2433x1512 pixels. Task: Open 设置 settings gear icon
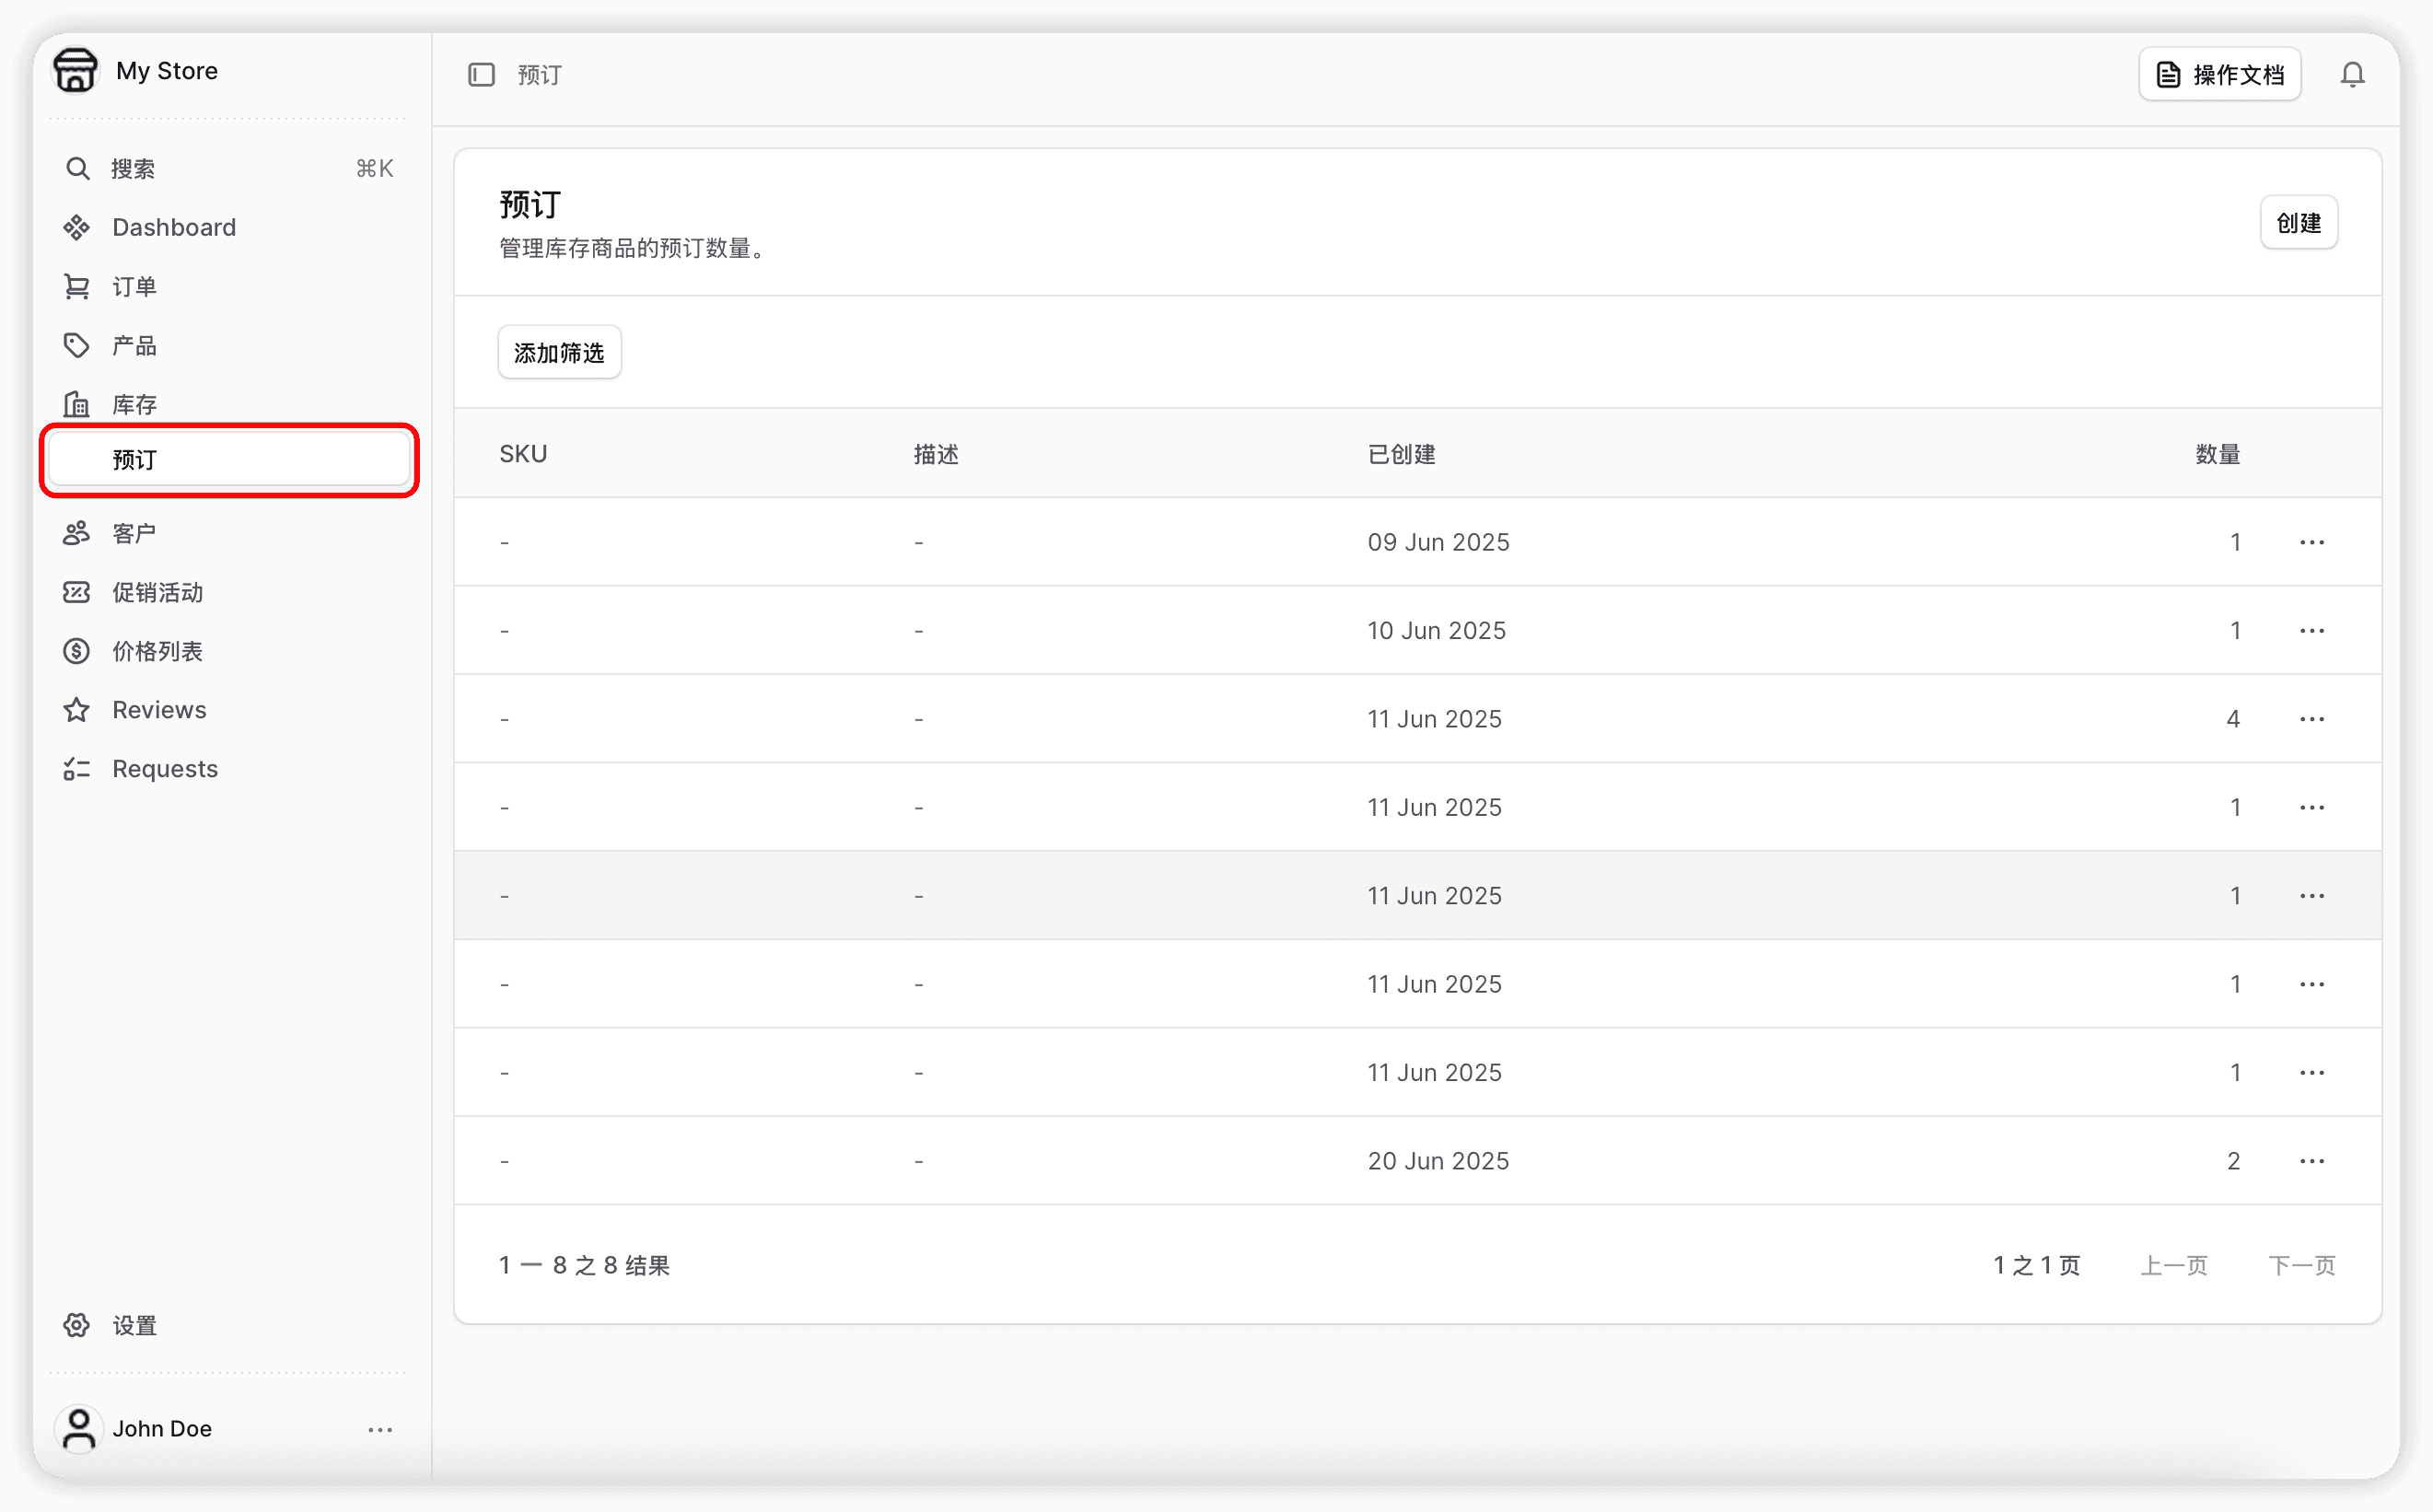click(x=77, y=1326)
